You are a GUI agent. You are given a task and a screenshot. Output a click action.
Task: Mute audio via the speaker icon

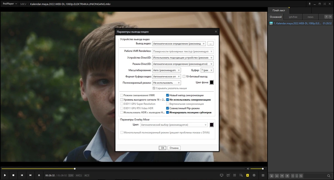(248, 169)
